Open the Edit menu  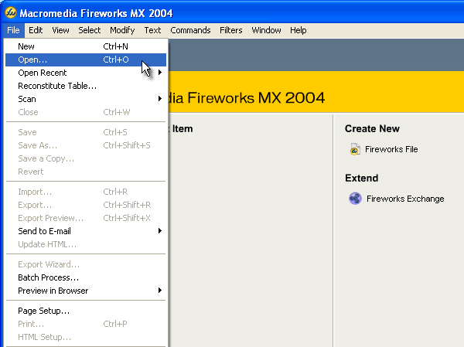tap(36, 30)
